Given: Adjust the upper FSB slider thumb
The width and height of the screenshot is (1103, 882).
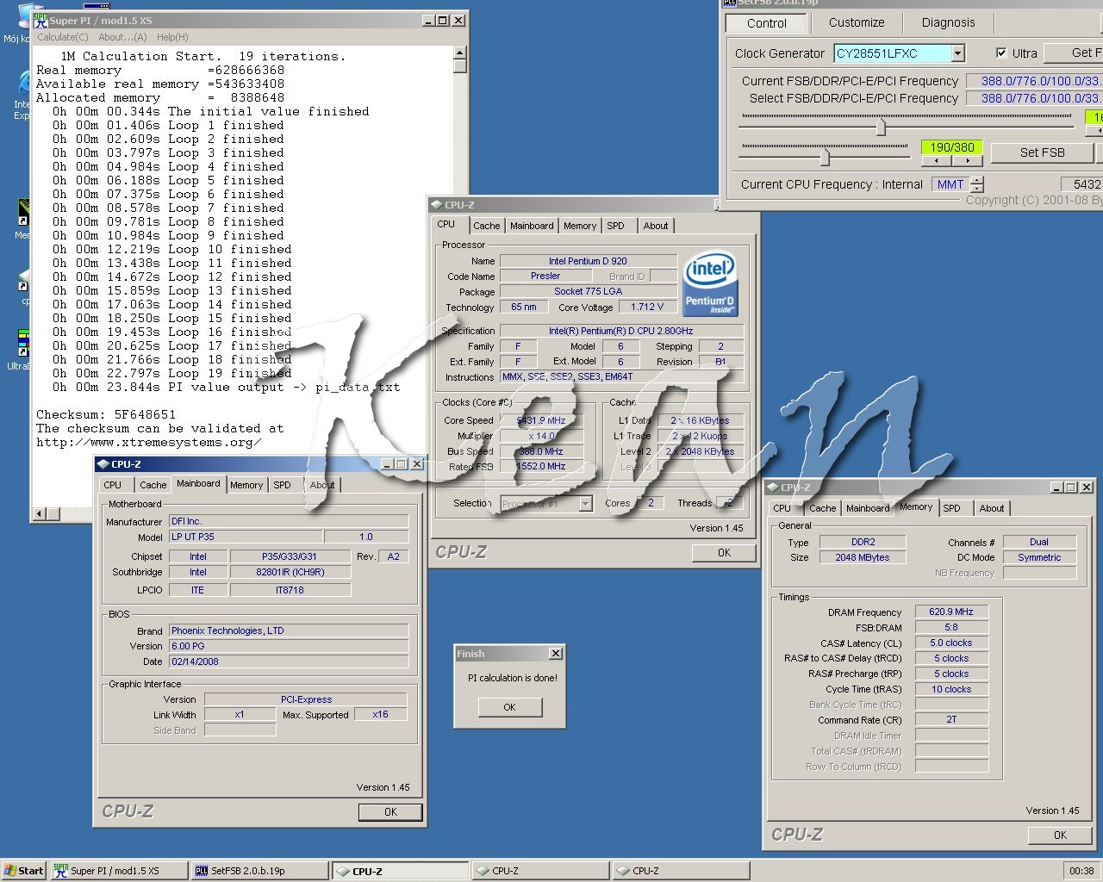Looking at the screenshot, I should [x=881, y=127].
